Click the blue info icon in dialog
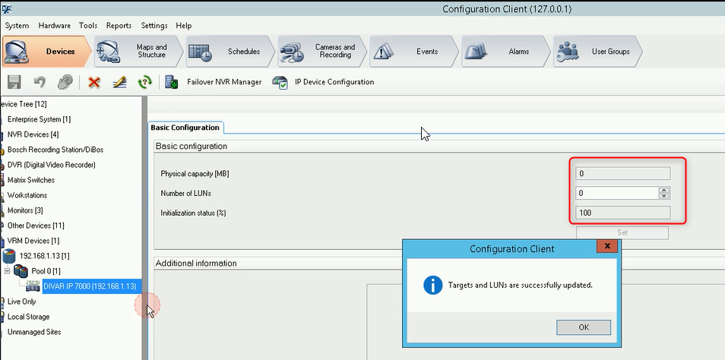This screenshot has height=360, width=725. [x=432, y=285]
